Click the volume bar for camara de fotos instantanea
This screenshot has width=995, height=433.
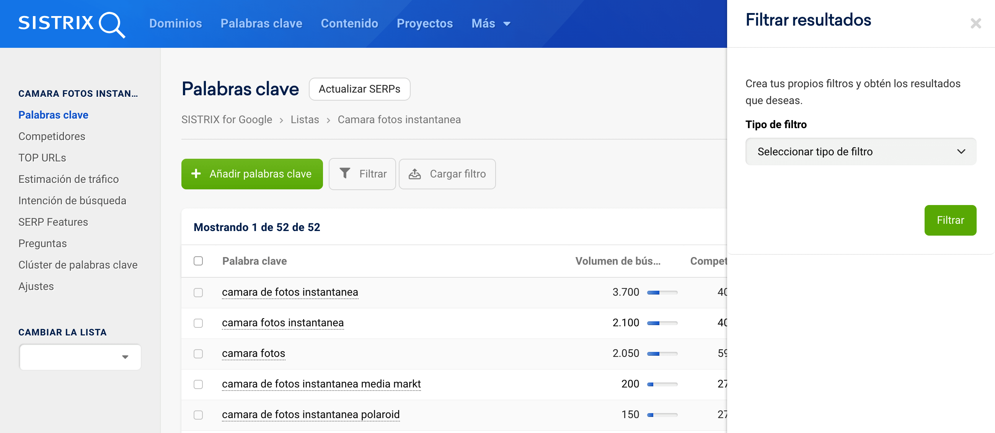662,293
